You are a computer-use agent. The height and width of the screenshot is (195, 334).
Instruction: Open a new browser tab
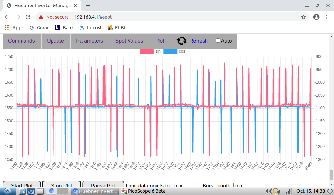click(x=88, y=6)
